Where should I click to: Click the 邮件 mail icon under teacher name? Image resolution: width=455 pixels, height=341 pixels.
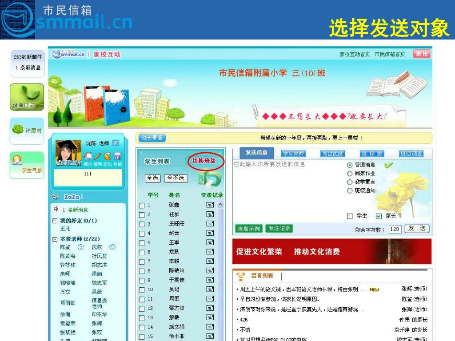point(88,157)
